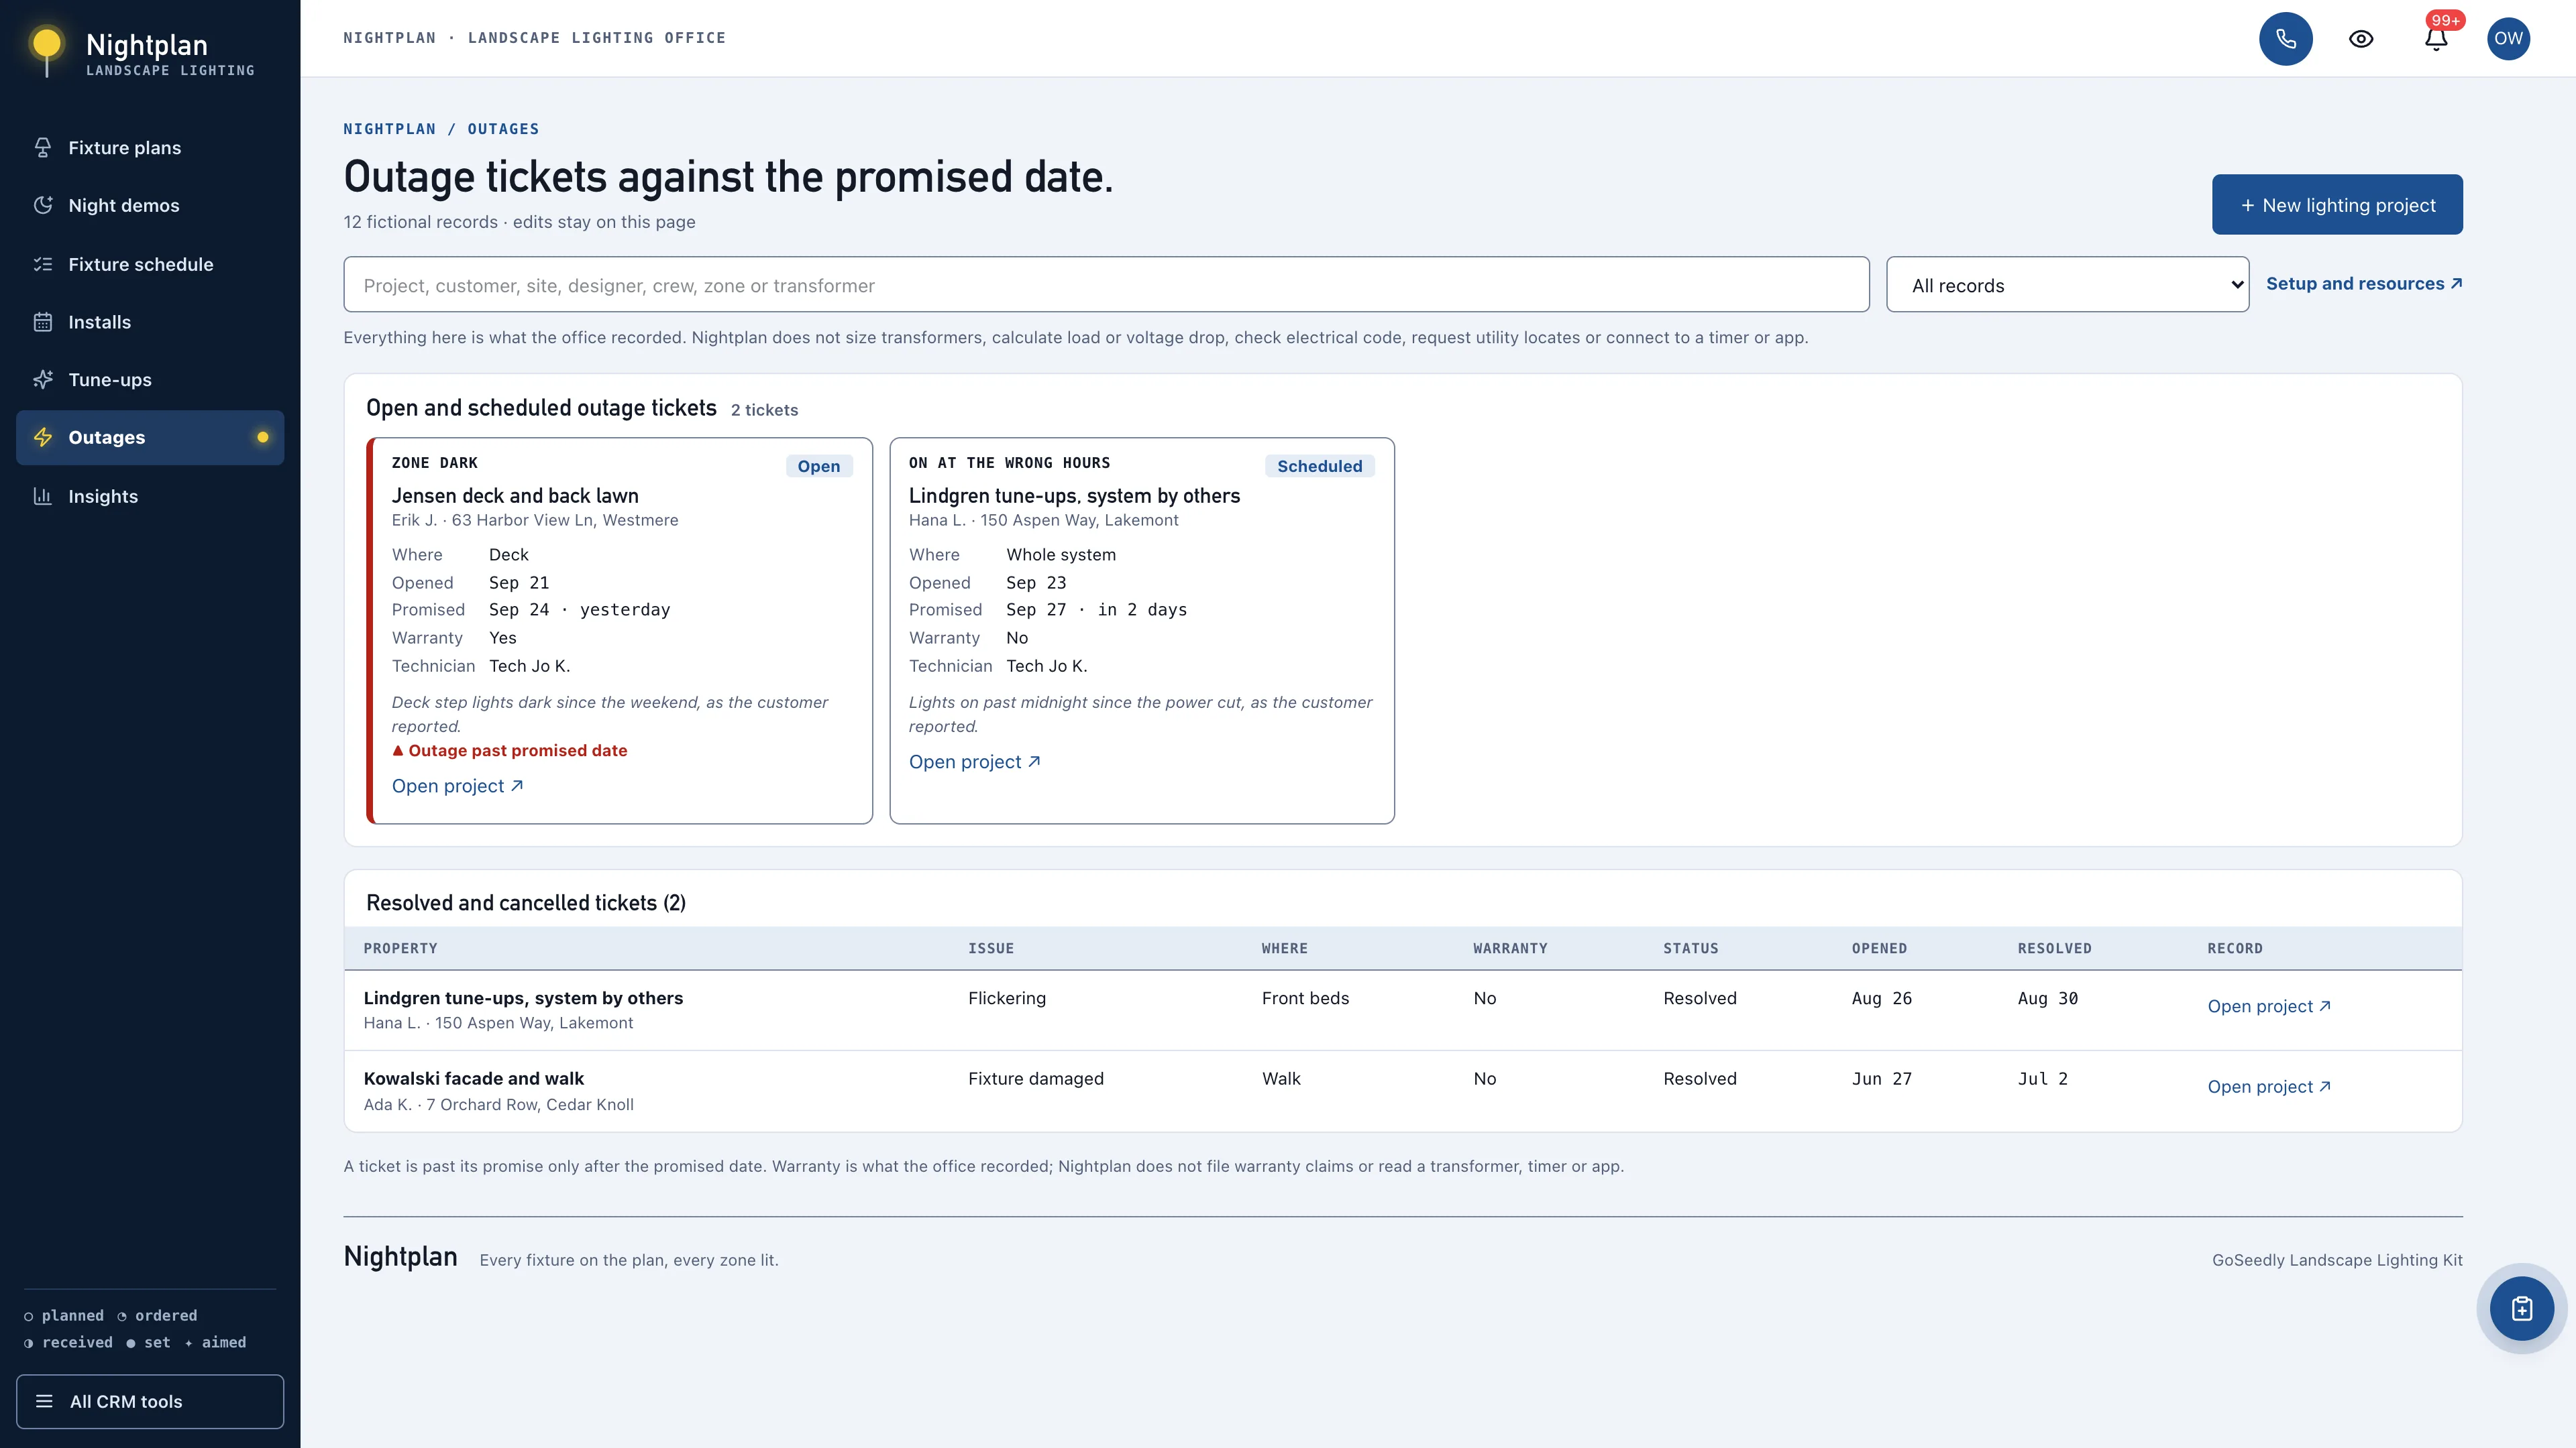
Task: Toggle the eye view icon in header
Action: (x=2361, y=39)
